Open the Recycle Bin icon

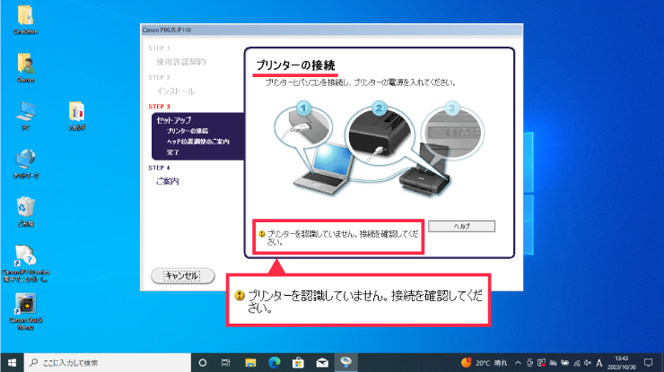(x=25, y=208)
